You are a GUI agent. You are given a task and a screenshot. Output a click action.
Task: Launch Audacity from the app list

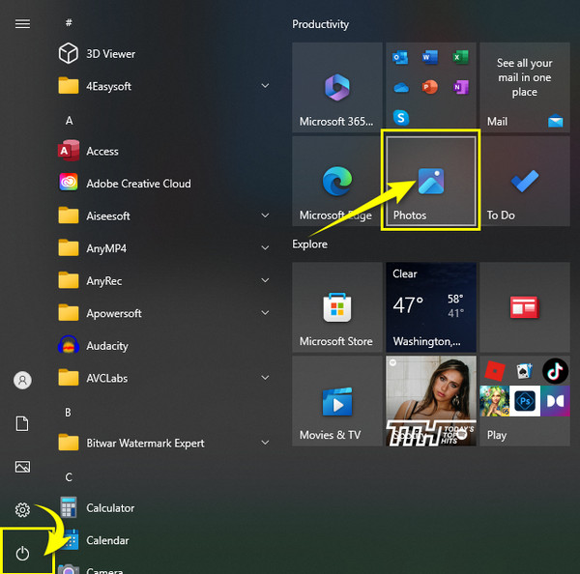pyautogui.click(x=162, y=345)
